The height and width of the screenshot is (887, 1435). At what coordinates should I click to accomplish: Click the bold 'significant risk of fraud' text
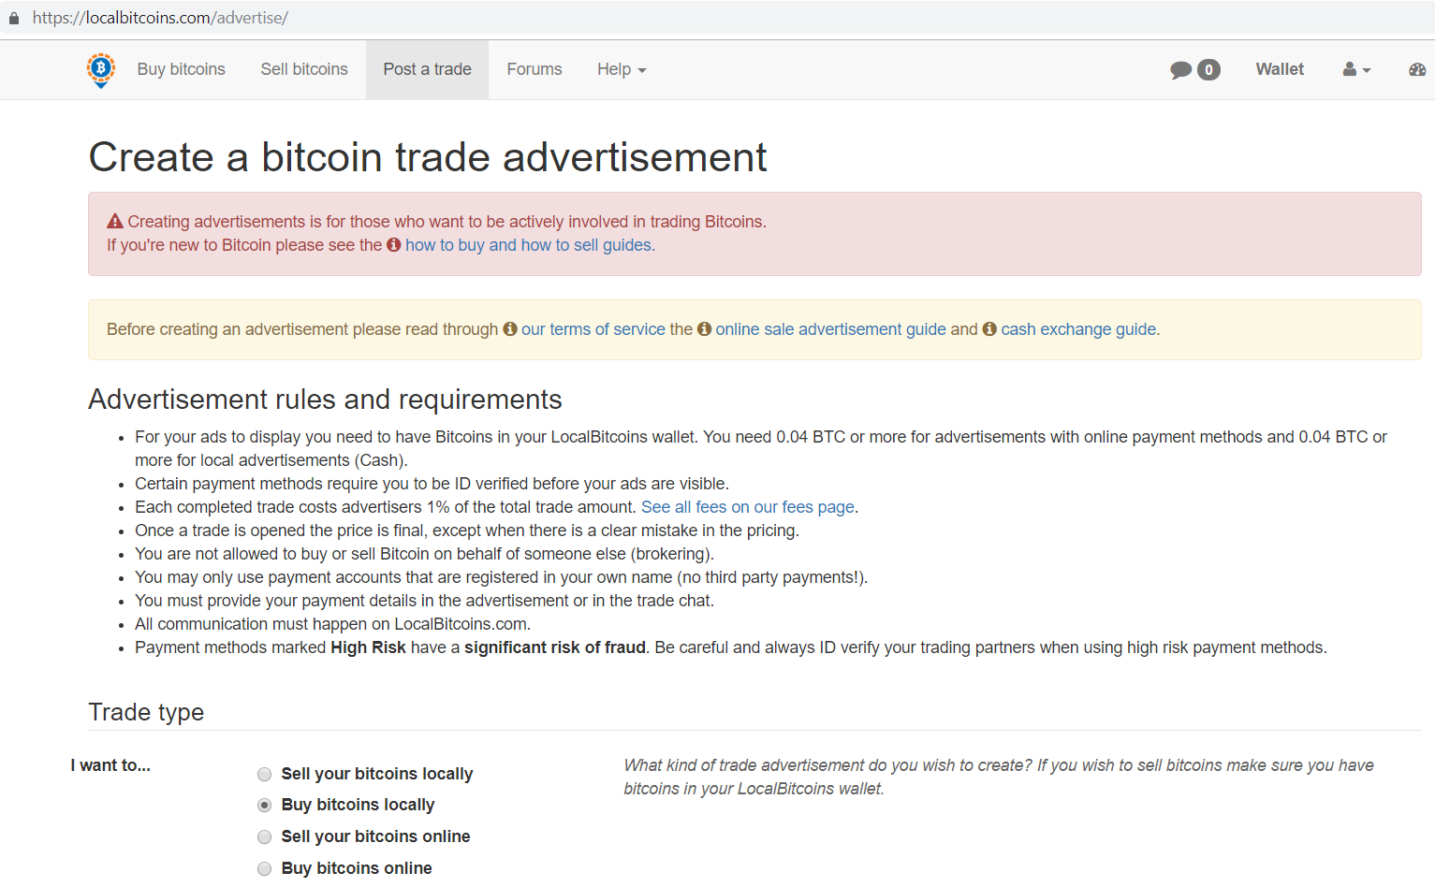(555, 647)
